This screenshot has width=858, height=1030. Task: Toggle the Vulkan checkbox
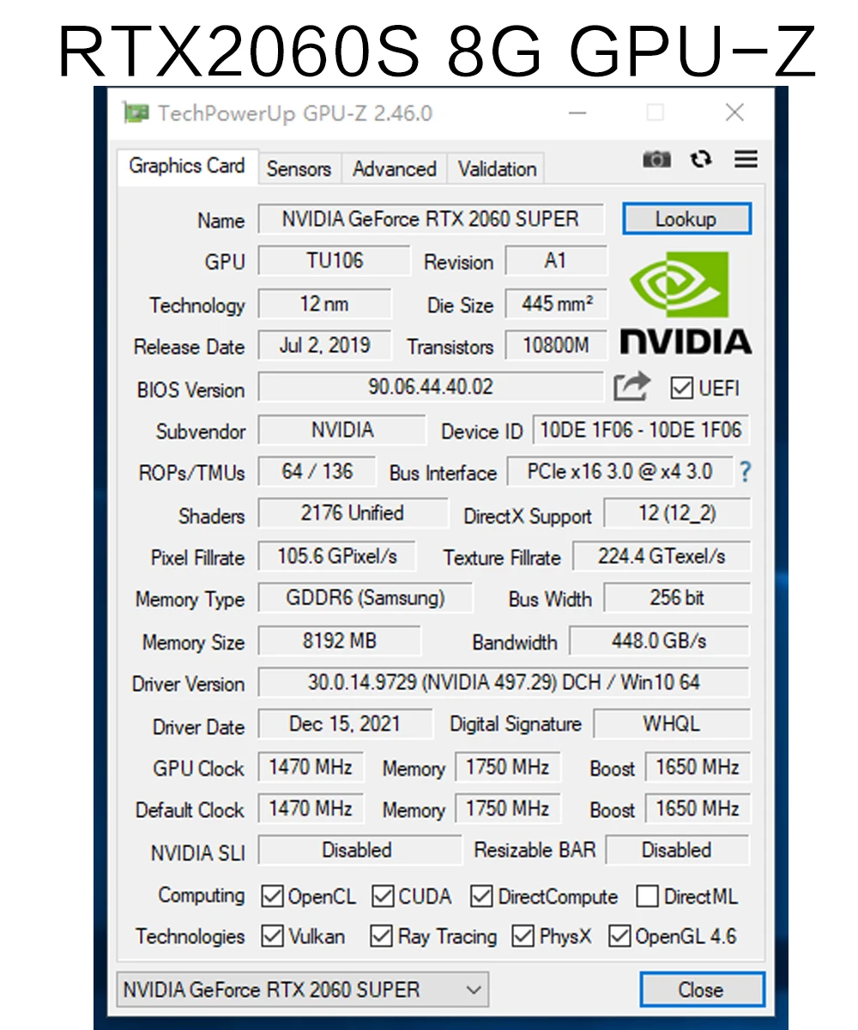point(272,936)
